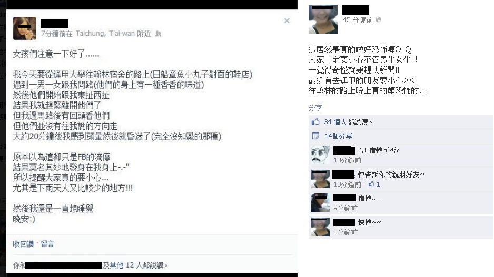
Task: Click the 分享 share link under the right post
Action: coord(315,108)
